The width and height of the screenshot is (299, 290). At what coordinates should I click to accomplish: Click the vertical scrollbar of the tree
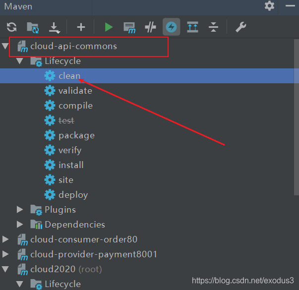pos(297,117)
